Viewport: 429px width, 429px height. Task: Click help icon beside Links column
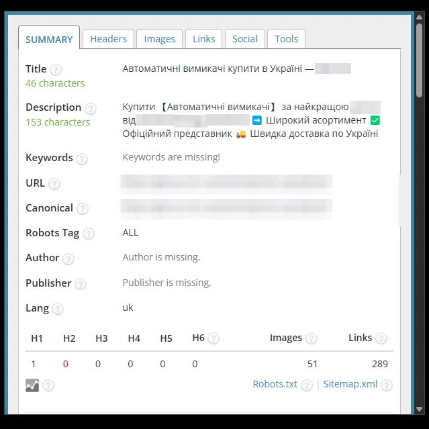point(381,338)
